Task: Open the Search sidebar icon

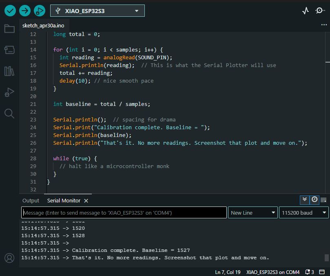Action: [x=9, y=114]
